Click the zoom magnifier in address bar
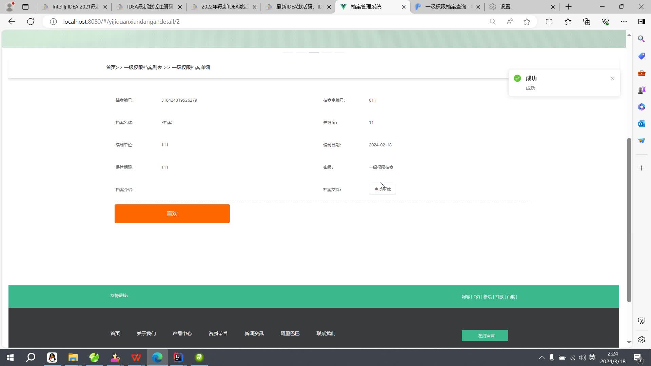This screenshot has height=366, width=651. pos(493,22)
